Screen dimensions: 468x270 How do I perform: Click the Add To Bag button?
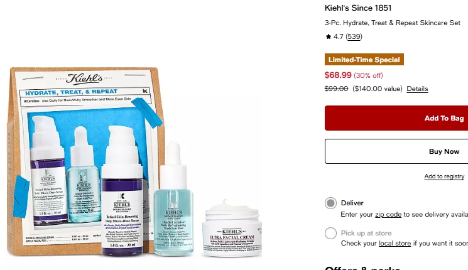click(396, 118)
